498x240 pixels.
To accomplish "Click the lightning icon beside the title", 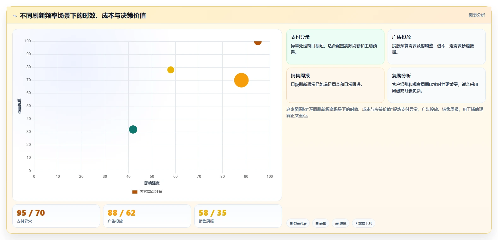I will (15, 16).
